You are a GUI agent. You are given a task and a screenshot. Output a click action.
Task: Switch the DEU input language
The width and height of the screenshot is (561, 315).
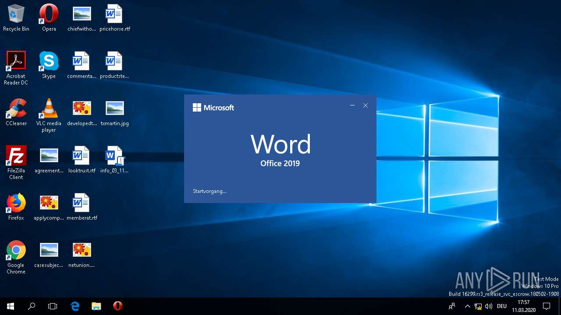(501, 306)
